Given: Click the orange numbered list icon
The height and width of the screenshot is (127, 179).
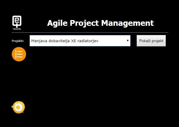Looking at the screenshot, I should [19, 54].
